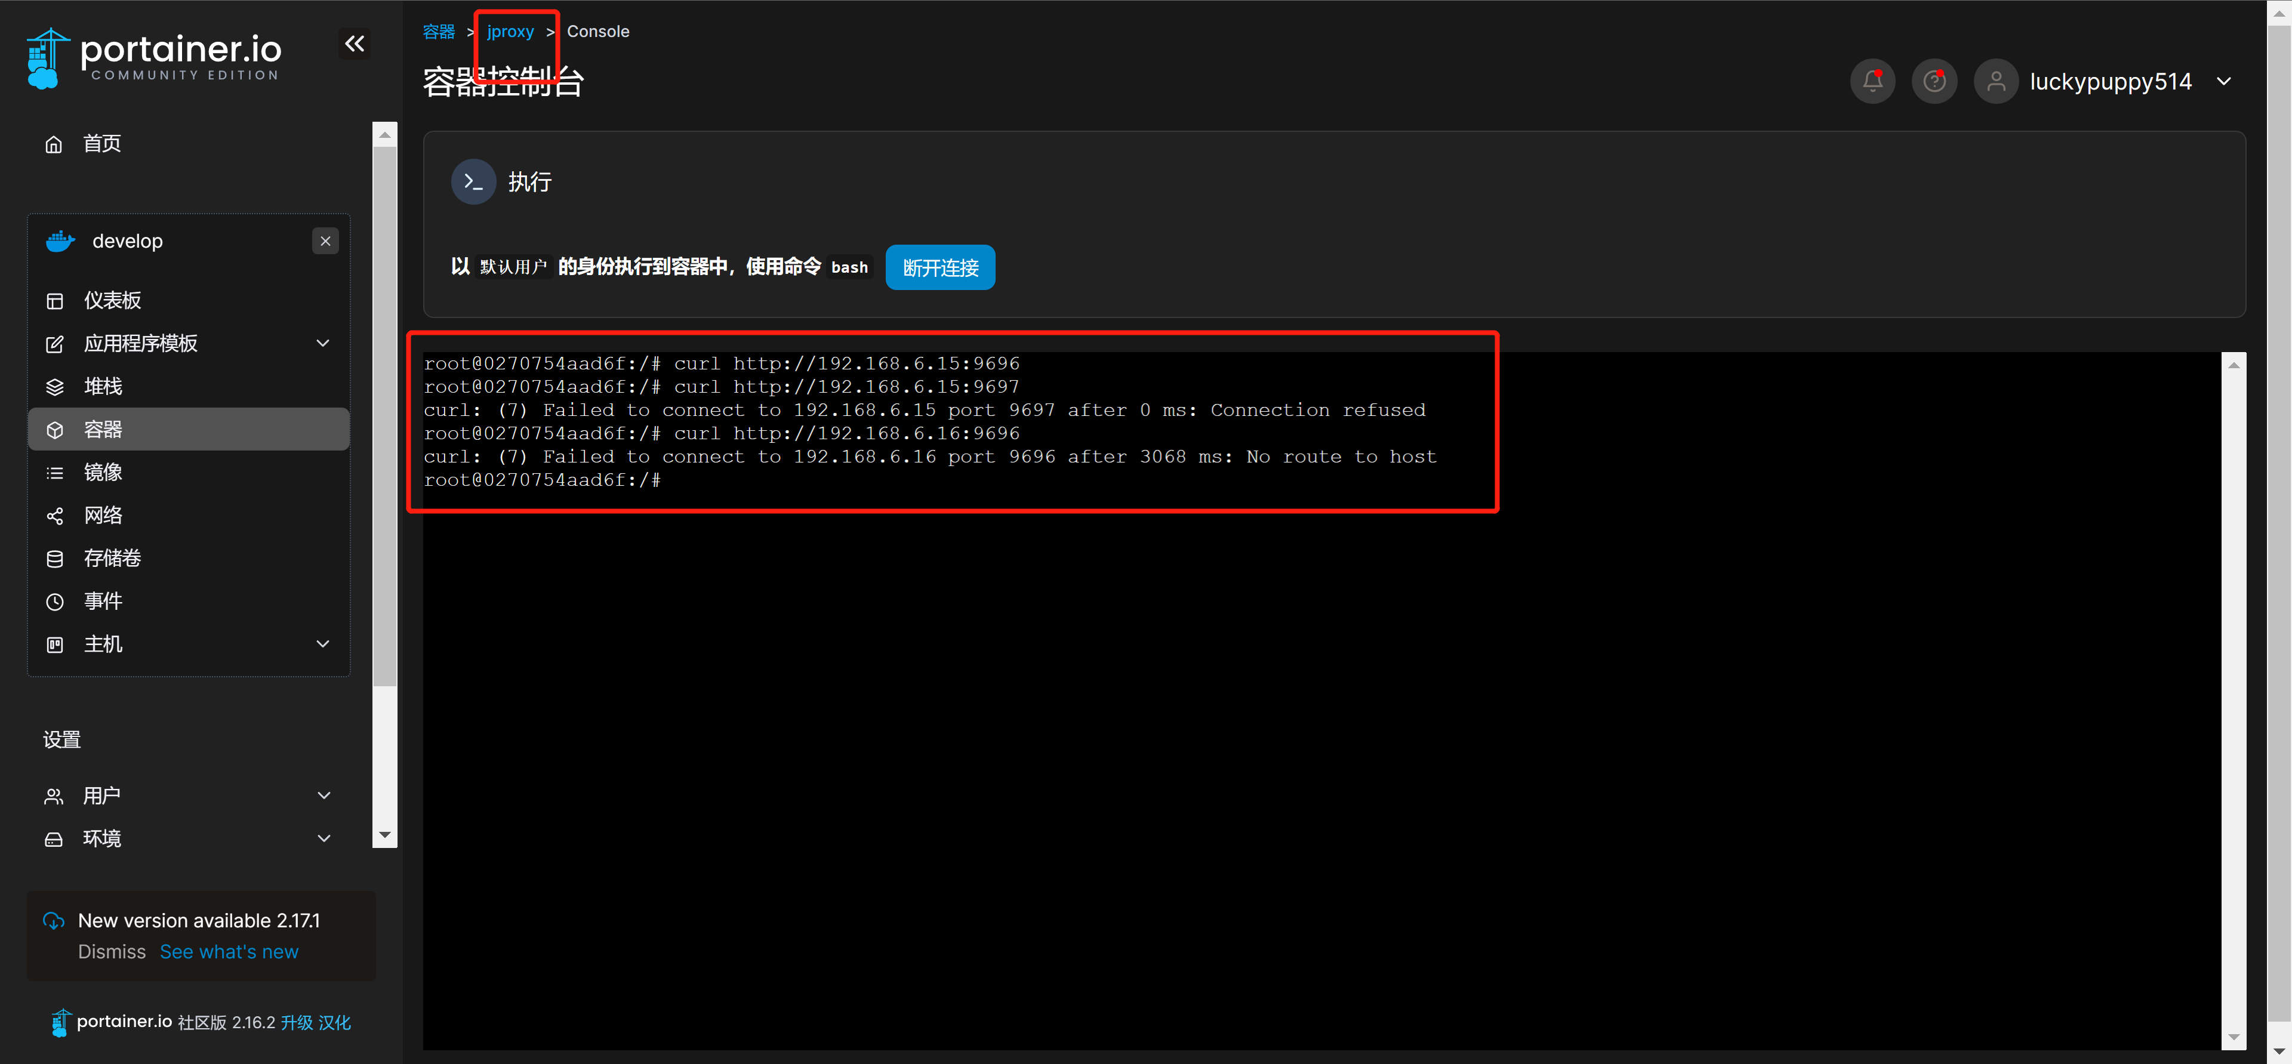Image resolution: width=2292 pixels, height=1064 pixels.
Task: Collapse the sidebar with the double-chevron icon
Action: [354, 43]
